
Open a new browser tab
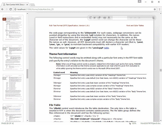(32, 5)
